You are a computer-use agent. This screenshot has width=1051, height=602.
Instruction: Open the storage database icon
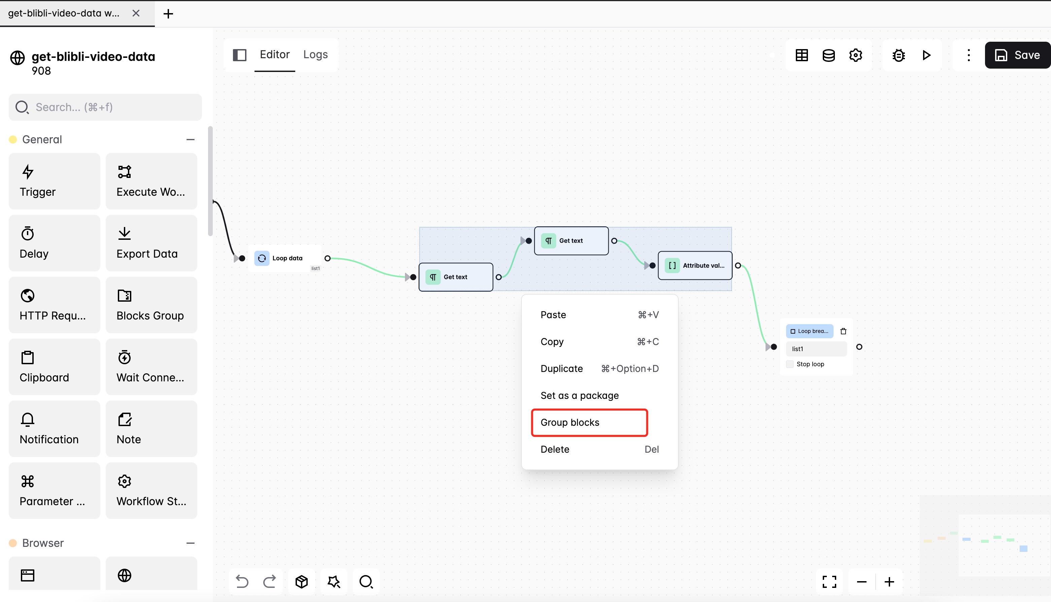coord(828,55)
